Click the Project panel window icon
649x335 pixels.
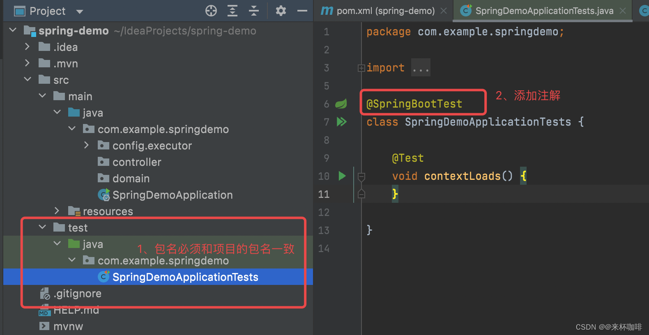20,11
